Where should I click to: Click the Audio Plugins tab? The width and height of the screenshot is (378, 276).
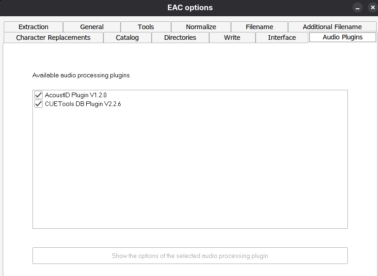point(342,37)
